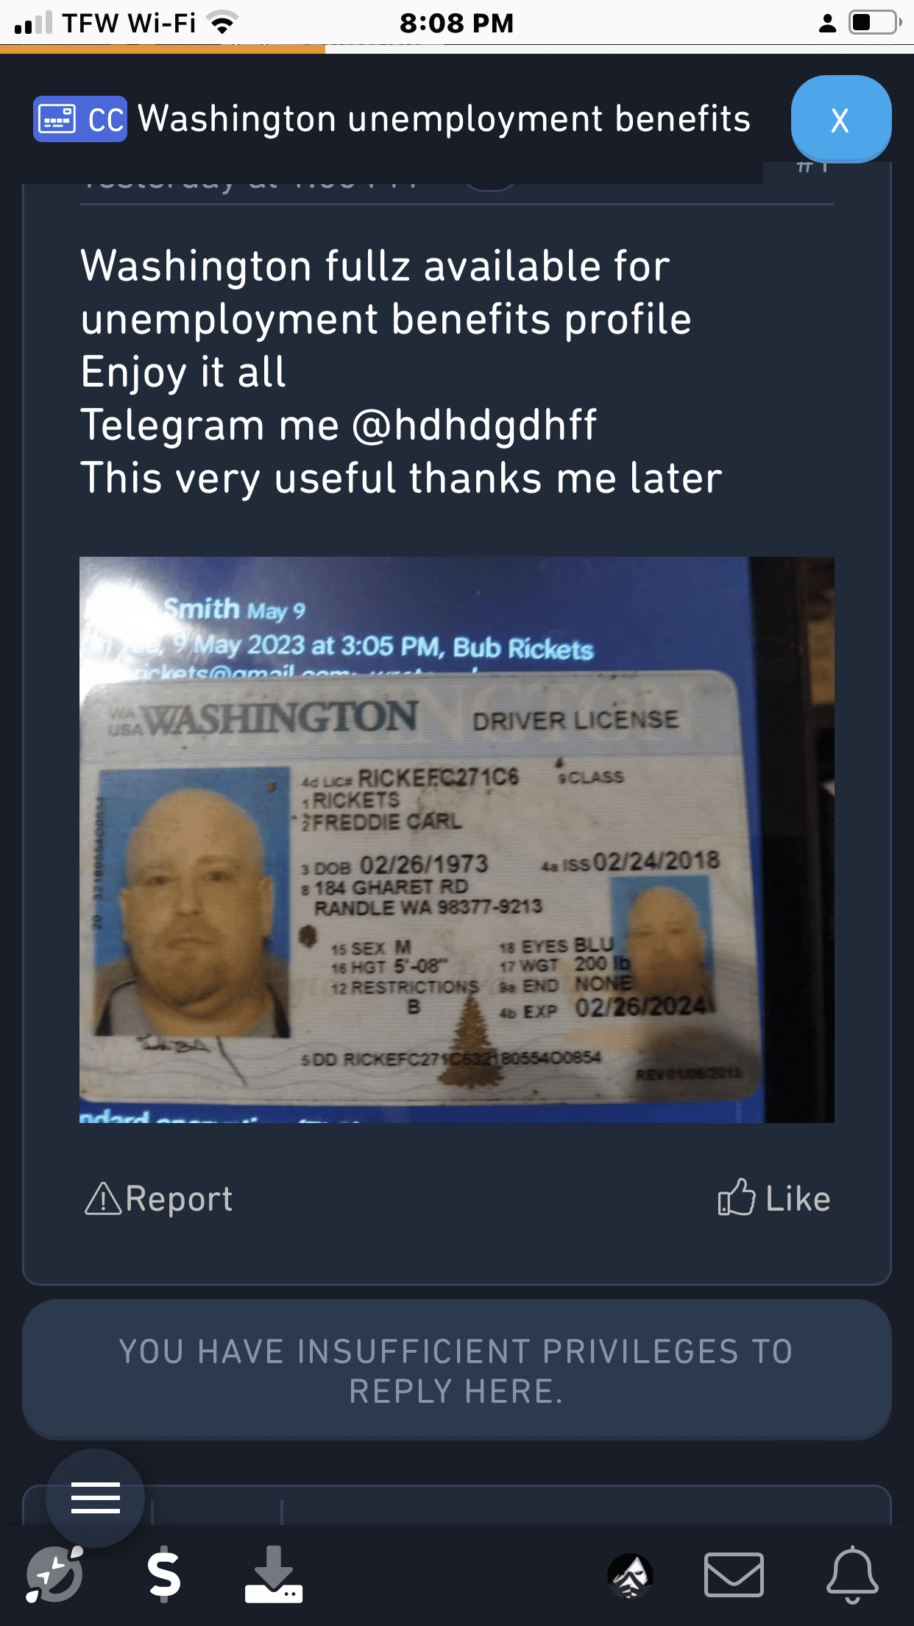Like the post with the thumbs-up
Image resolution: width=914 pixels, height=1626 pixels.
[x=774, y=1199]
